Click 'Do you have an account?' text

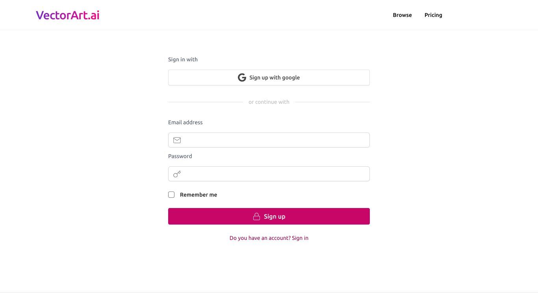click(x=260, y=238)
